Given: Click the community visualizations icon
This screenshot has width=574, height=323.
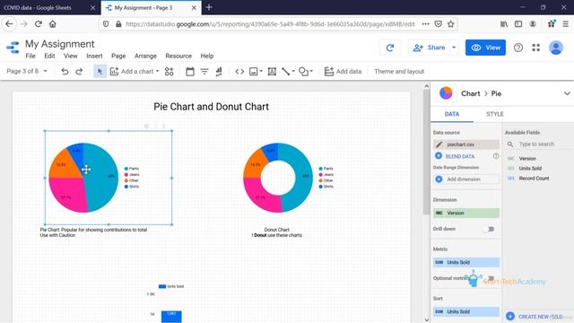Looking at the screenshot, I should 169,72.
